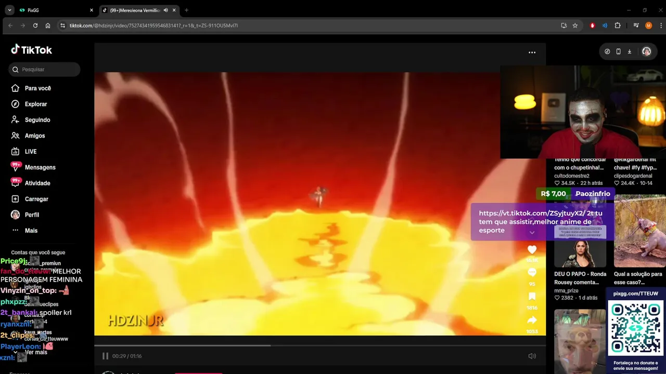Screen dimensions: 666x374
Task: Open the TikTok account avatar menu
Action: (x=646, y=51)
